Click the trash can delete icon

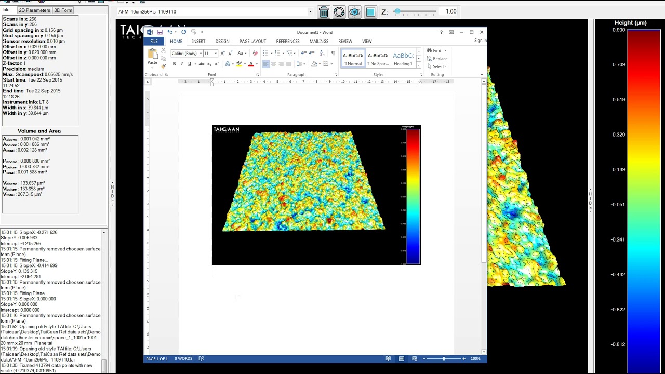click(324, 11)
